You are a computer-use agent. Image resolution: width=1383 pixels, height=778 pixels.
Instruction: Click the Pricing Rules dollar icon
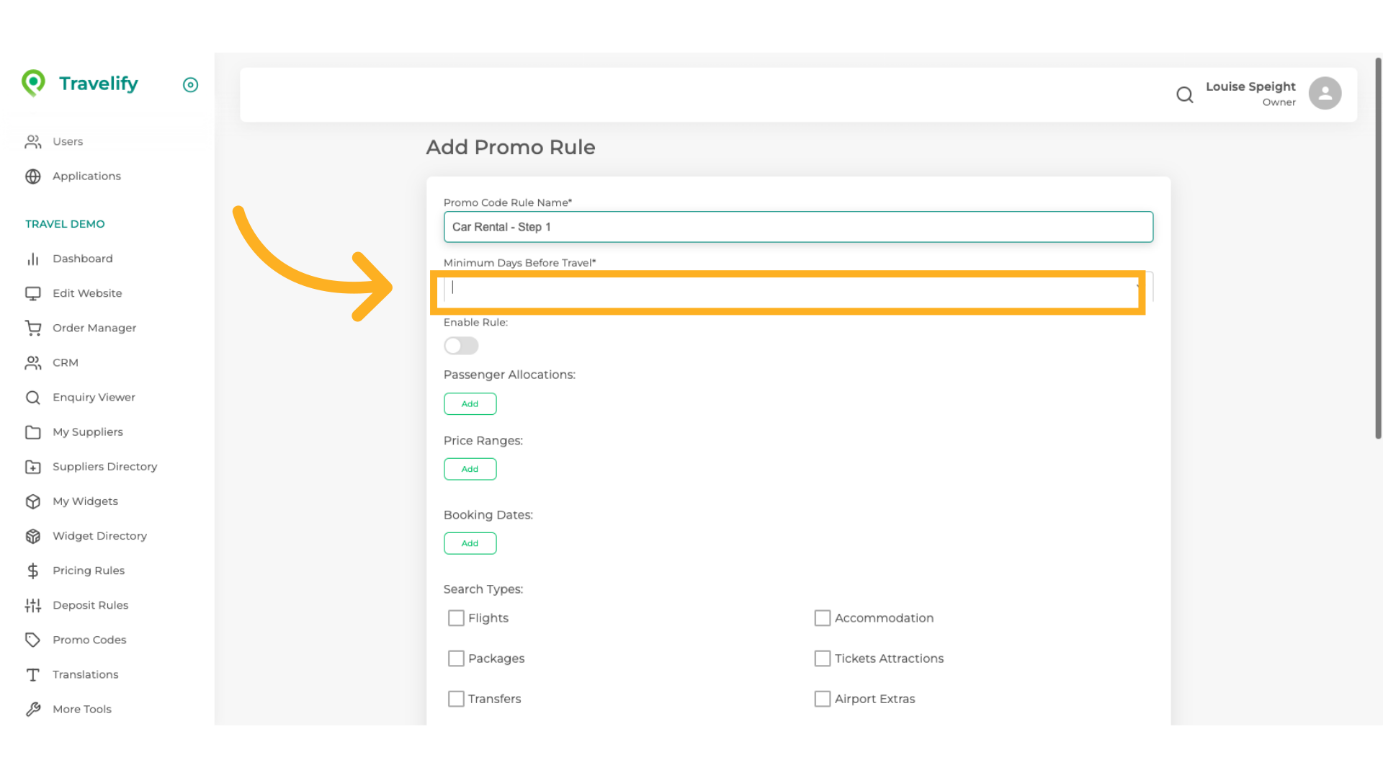33,571
